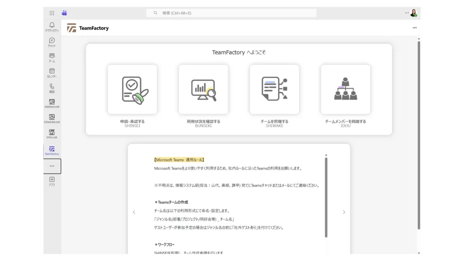Open Calls phone icon in sidebar

pos(52,88)
